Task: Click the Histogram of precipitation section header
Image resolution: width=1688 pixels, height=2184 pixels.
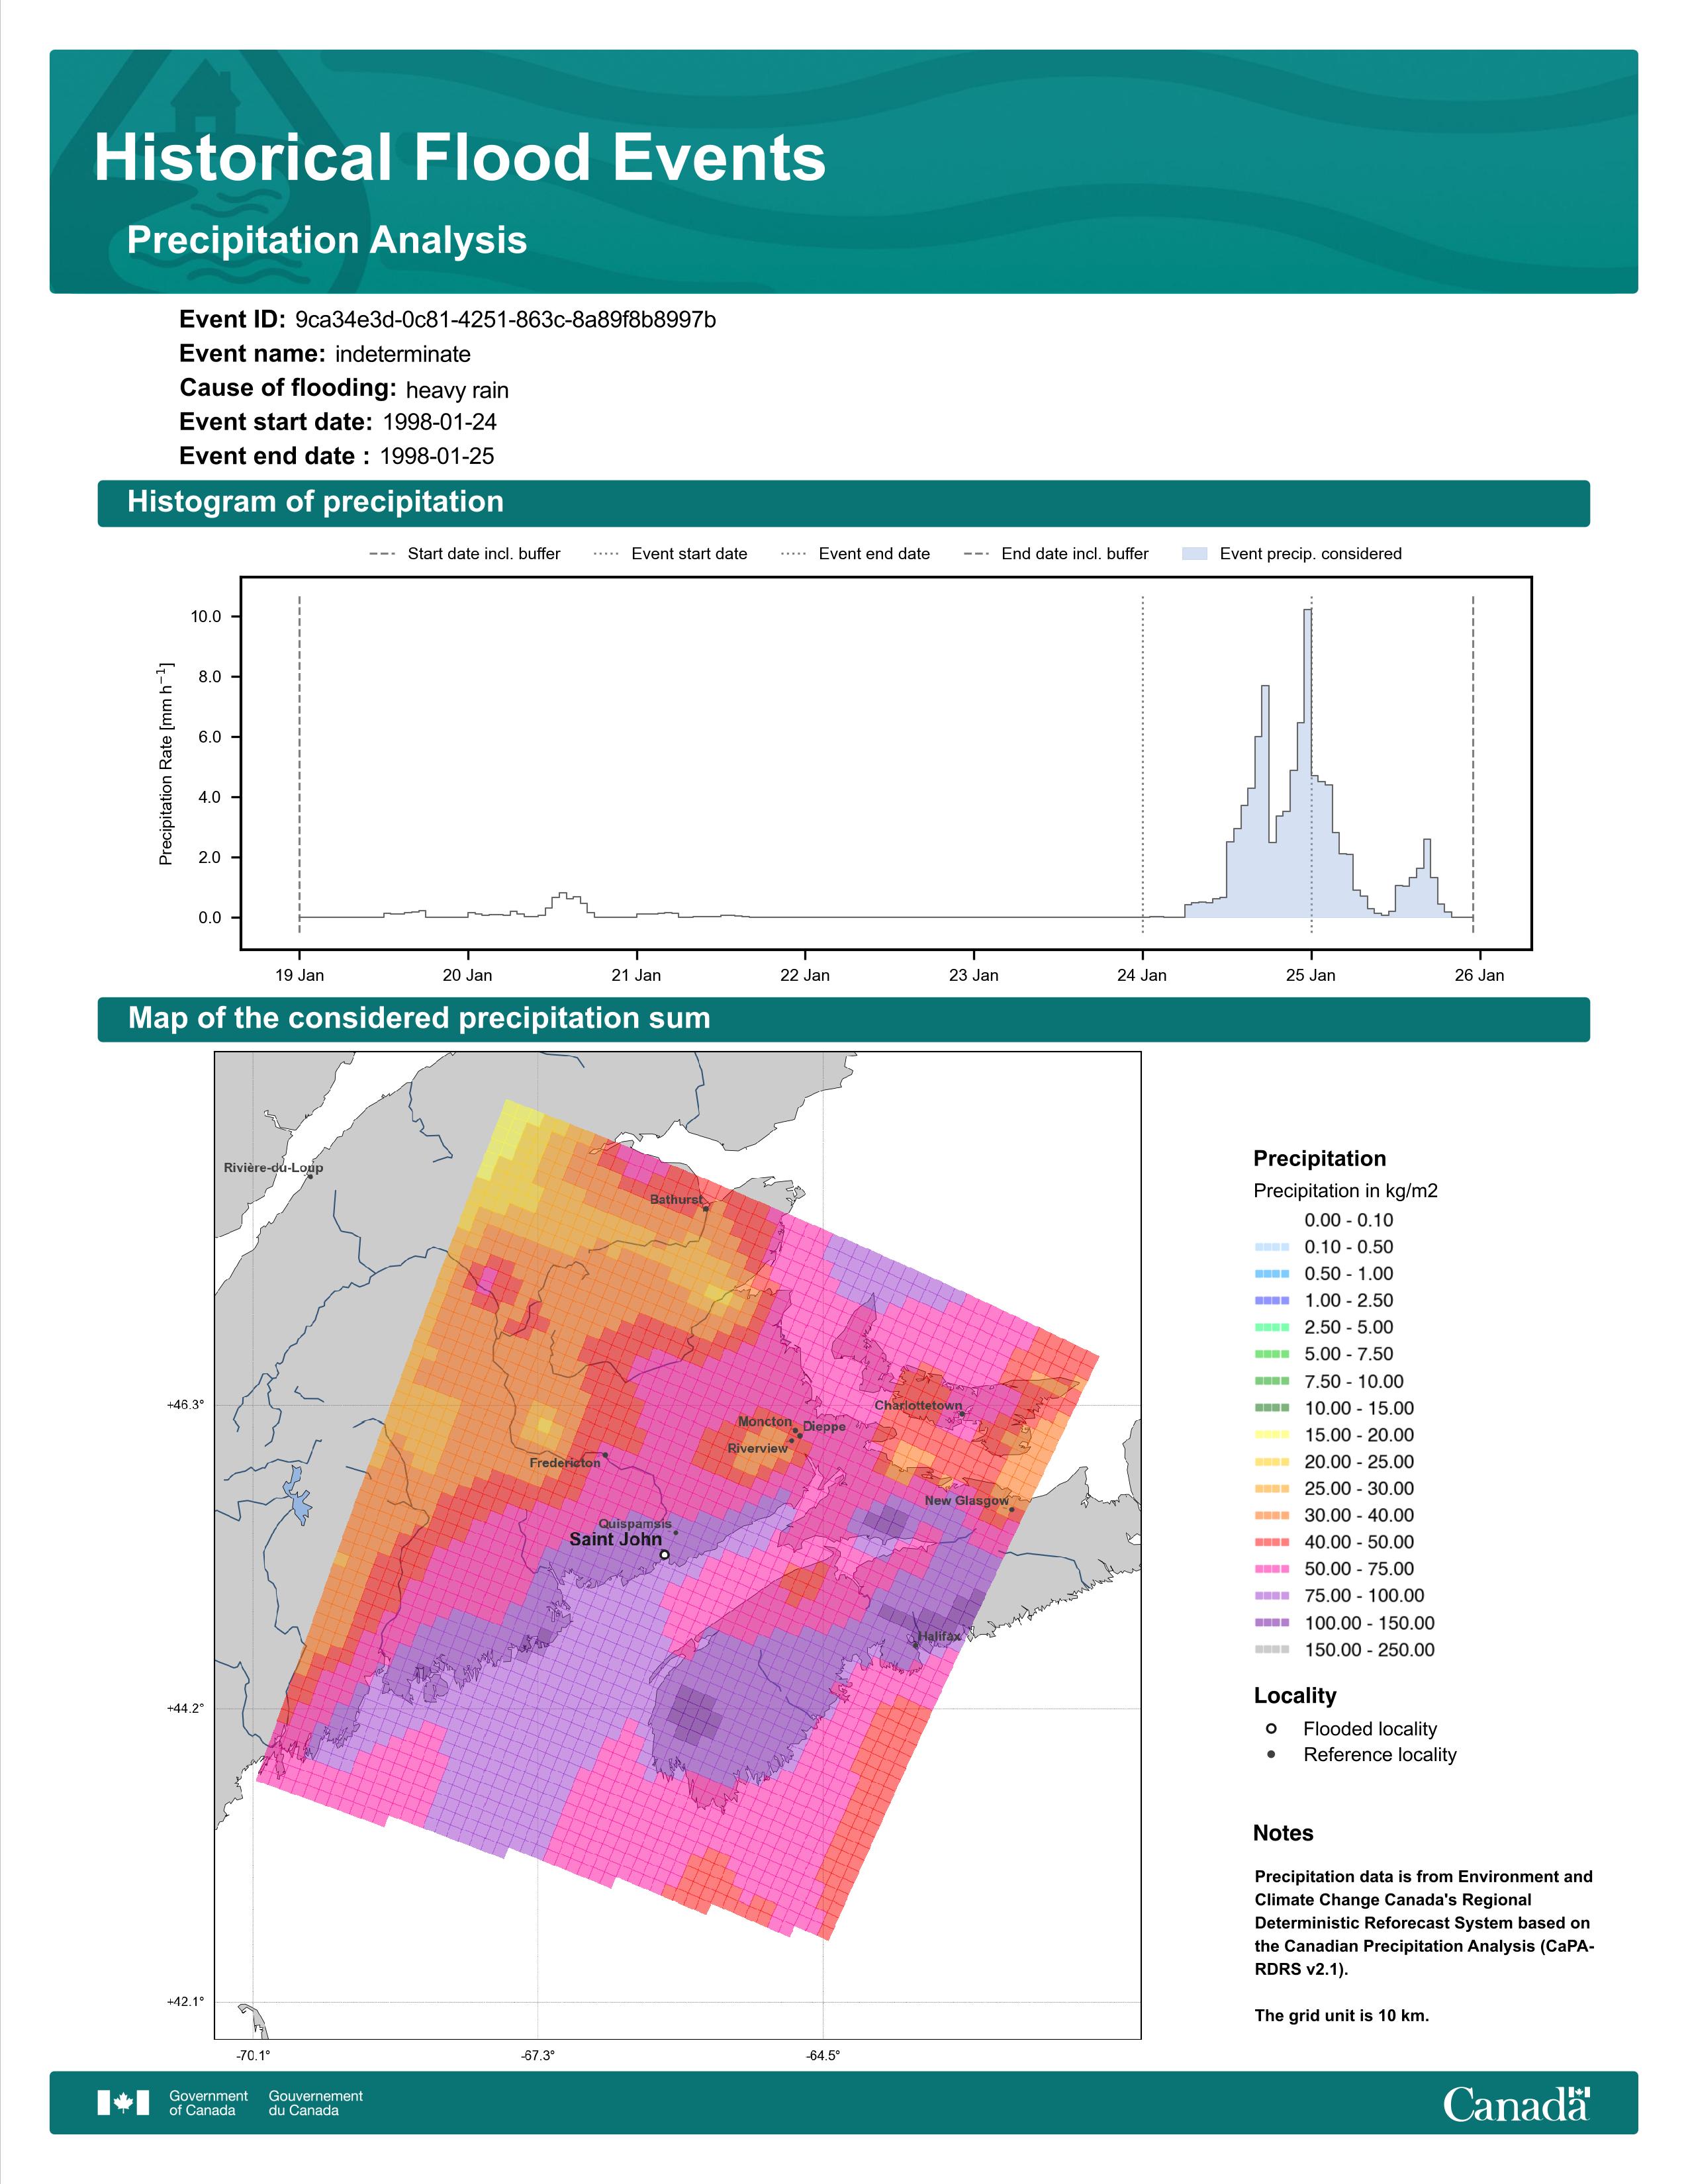Action: 843,503
